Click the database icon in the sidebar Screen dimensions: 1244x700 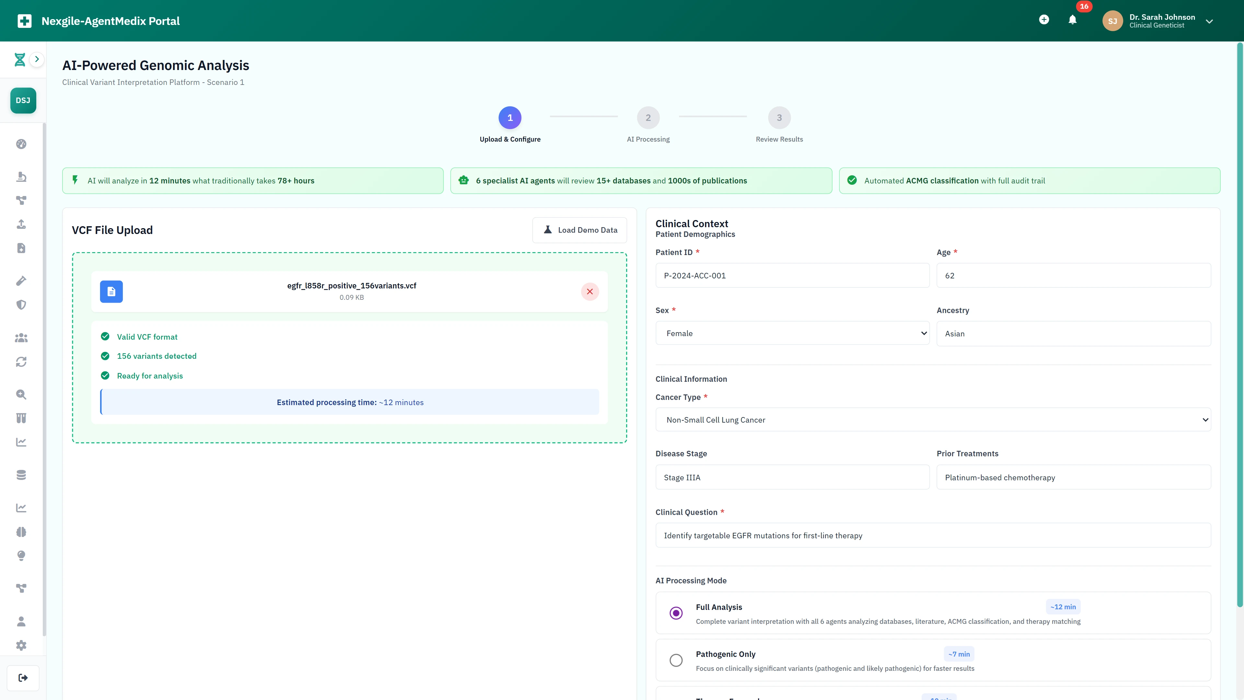click(21, 475)
